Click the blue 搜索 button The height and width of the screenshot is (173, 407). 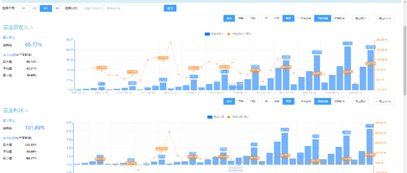pyautogui.click(x=170, y=8)
